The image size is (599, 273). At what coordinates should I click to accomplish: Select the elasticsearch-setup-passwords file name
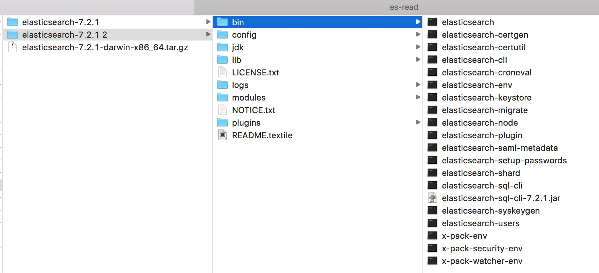pyautogui.click(x=504, y=161)
